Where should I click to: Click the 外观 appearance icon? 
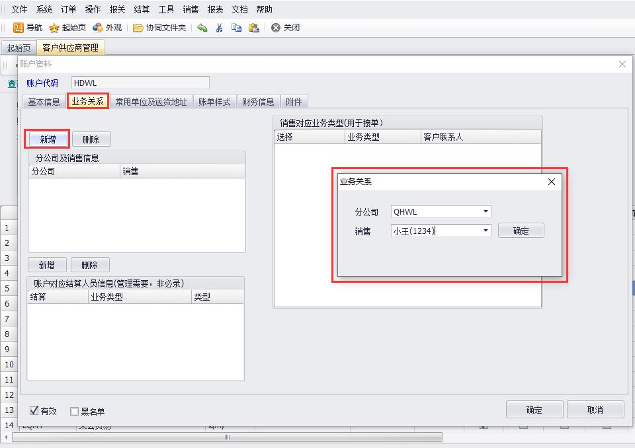point(98,28)
